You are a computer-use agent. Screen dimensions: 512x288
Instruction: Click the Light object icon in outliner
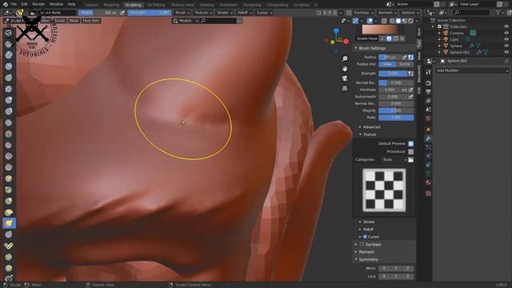446,39
